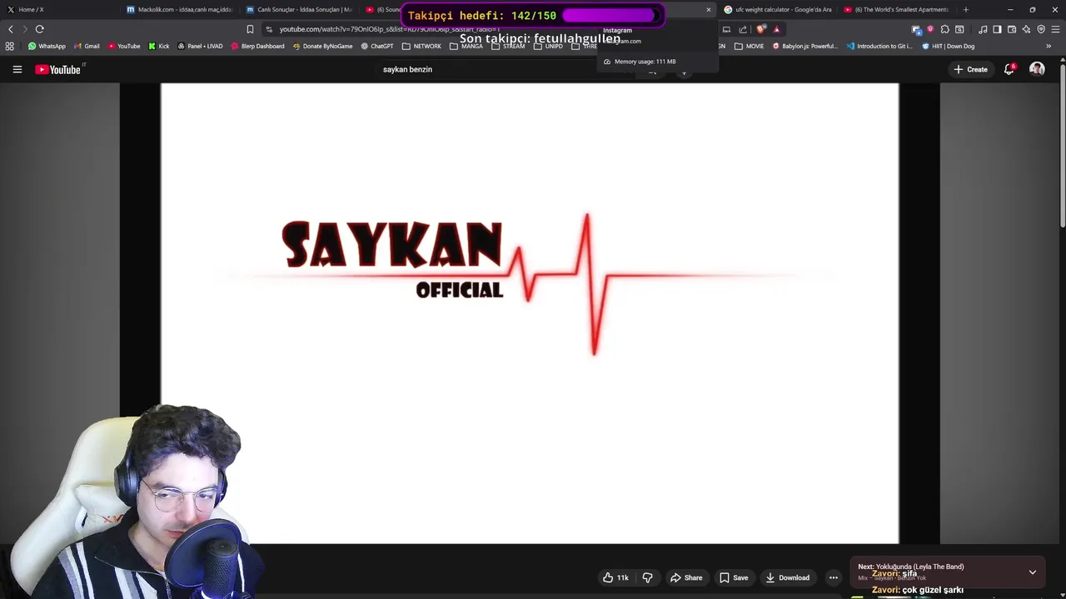This screenshot has height=599, width=1066.
Task: Click the Share button
Action: click(686, 577)
